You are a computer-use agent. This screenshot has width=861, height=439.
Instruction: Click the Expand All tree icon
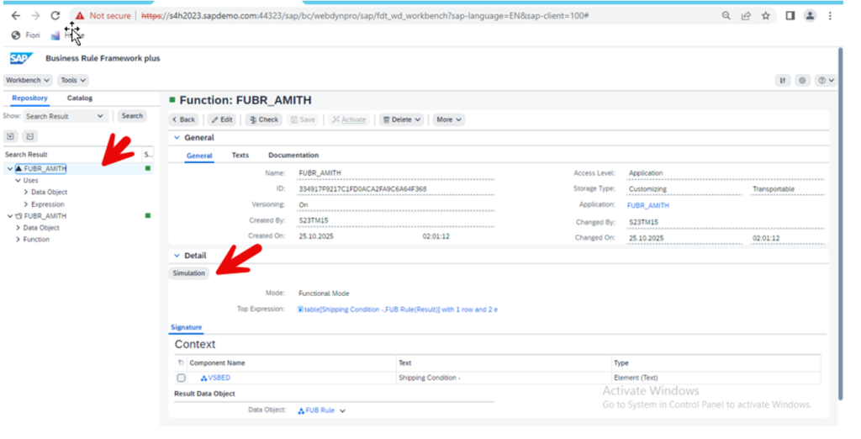point(10,136)
